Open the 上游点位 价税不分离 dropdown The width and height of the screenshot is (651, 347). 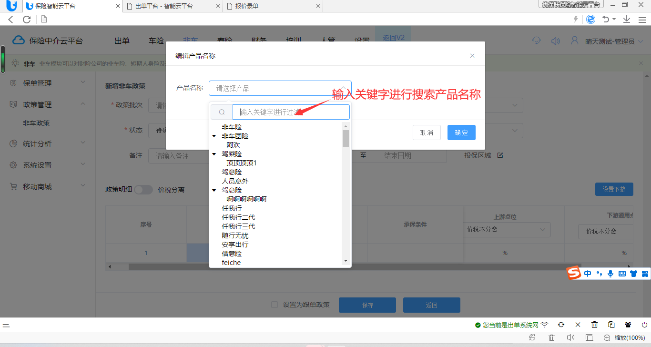pos(507,230)
